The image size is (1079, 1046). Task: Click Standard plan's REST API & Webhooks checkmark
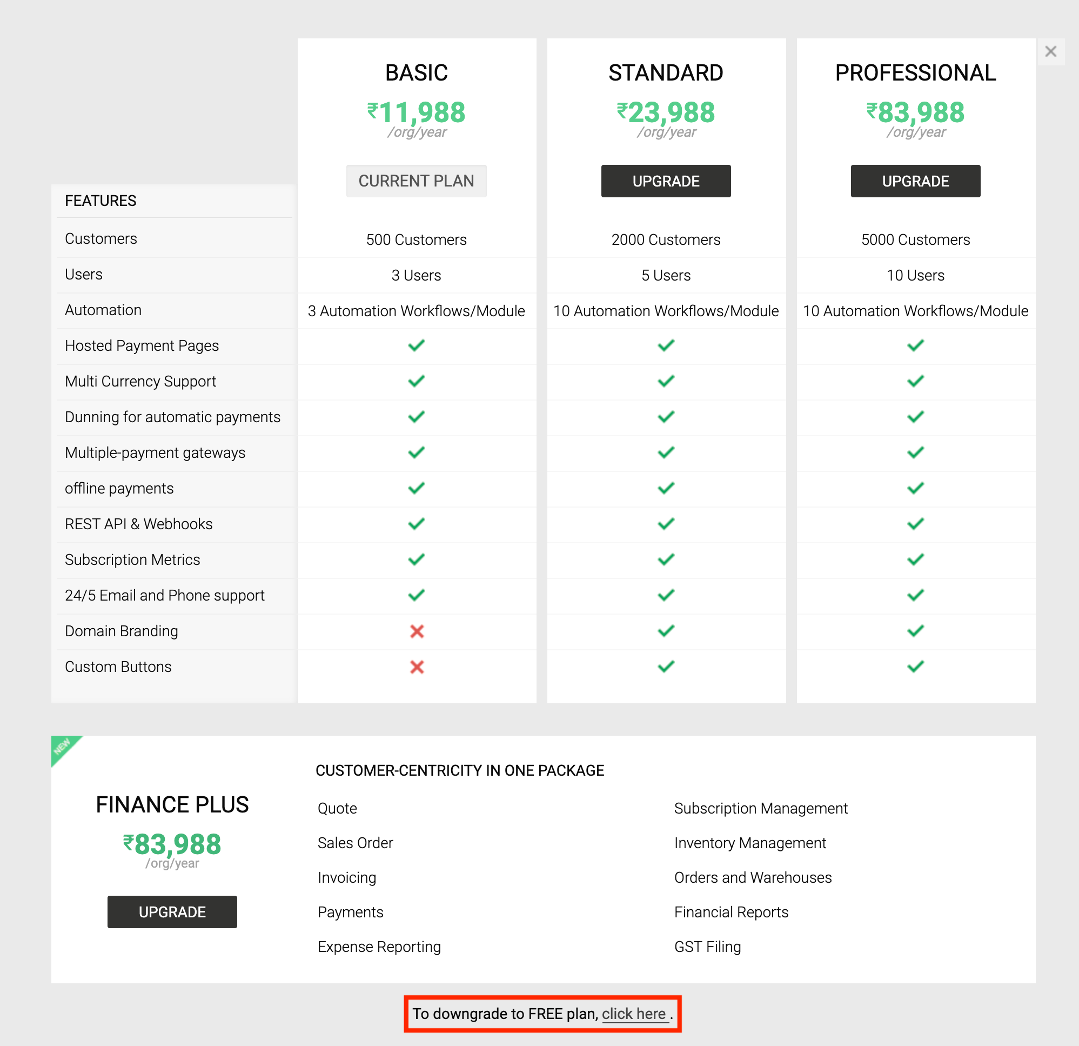[x=666, y=524]
